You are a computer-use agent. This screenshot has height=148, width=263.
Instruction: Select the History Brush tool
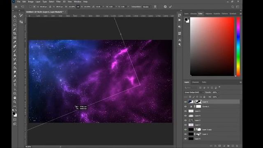15,59
